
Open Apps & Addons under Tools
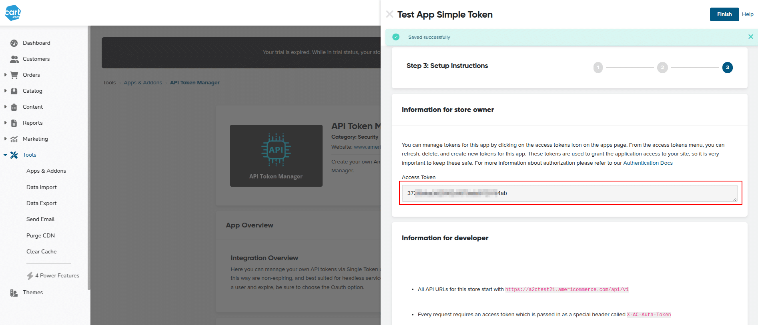point(46,171)
